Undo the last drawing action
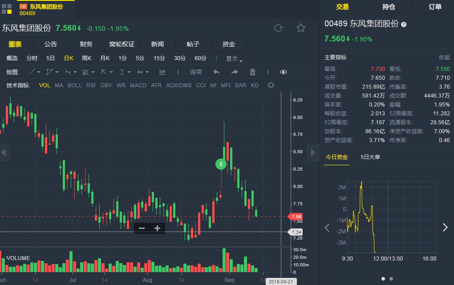This screenshot has height=285, width=454. click(x=217, y=72)
